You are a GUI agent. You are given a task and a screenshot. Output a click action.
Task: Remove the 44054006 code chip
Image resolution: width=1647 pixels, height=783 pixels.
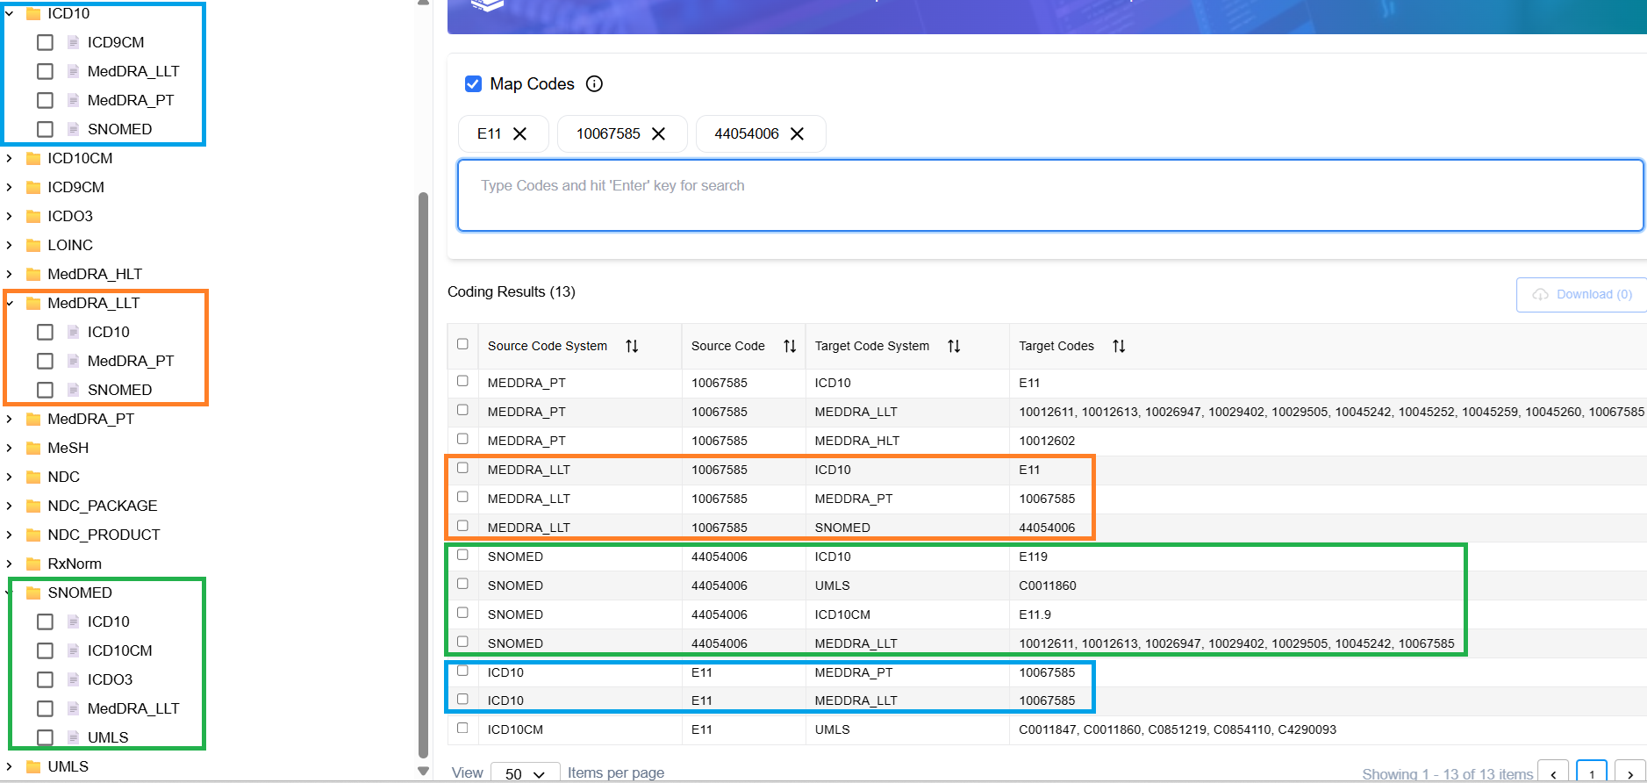tap(797, 133)
